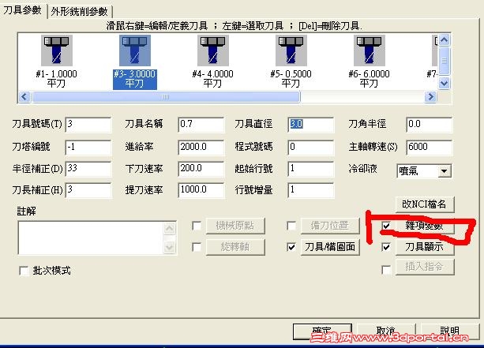484x348 pixels.
Task: Click the vertical scrollbar thumb in tool list
Action: (x=445, y=61)
